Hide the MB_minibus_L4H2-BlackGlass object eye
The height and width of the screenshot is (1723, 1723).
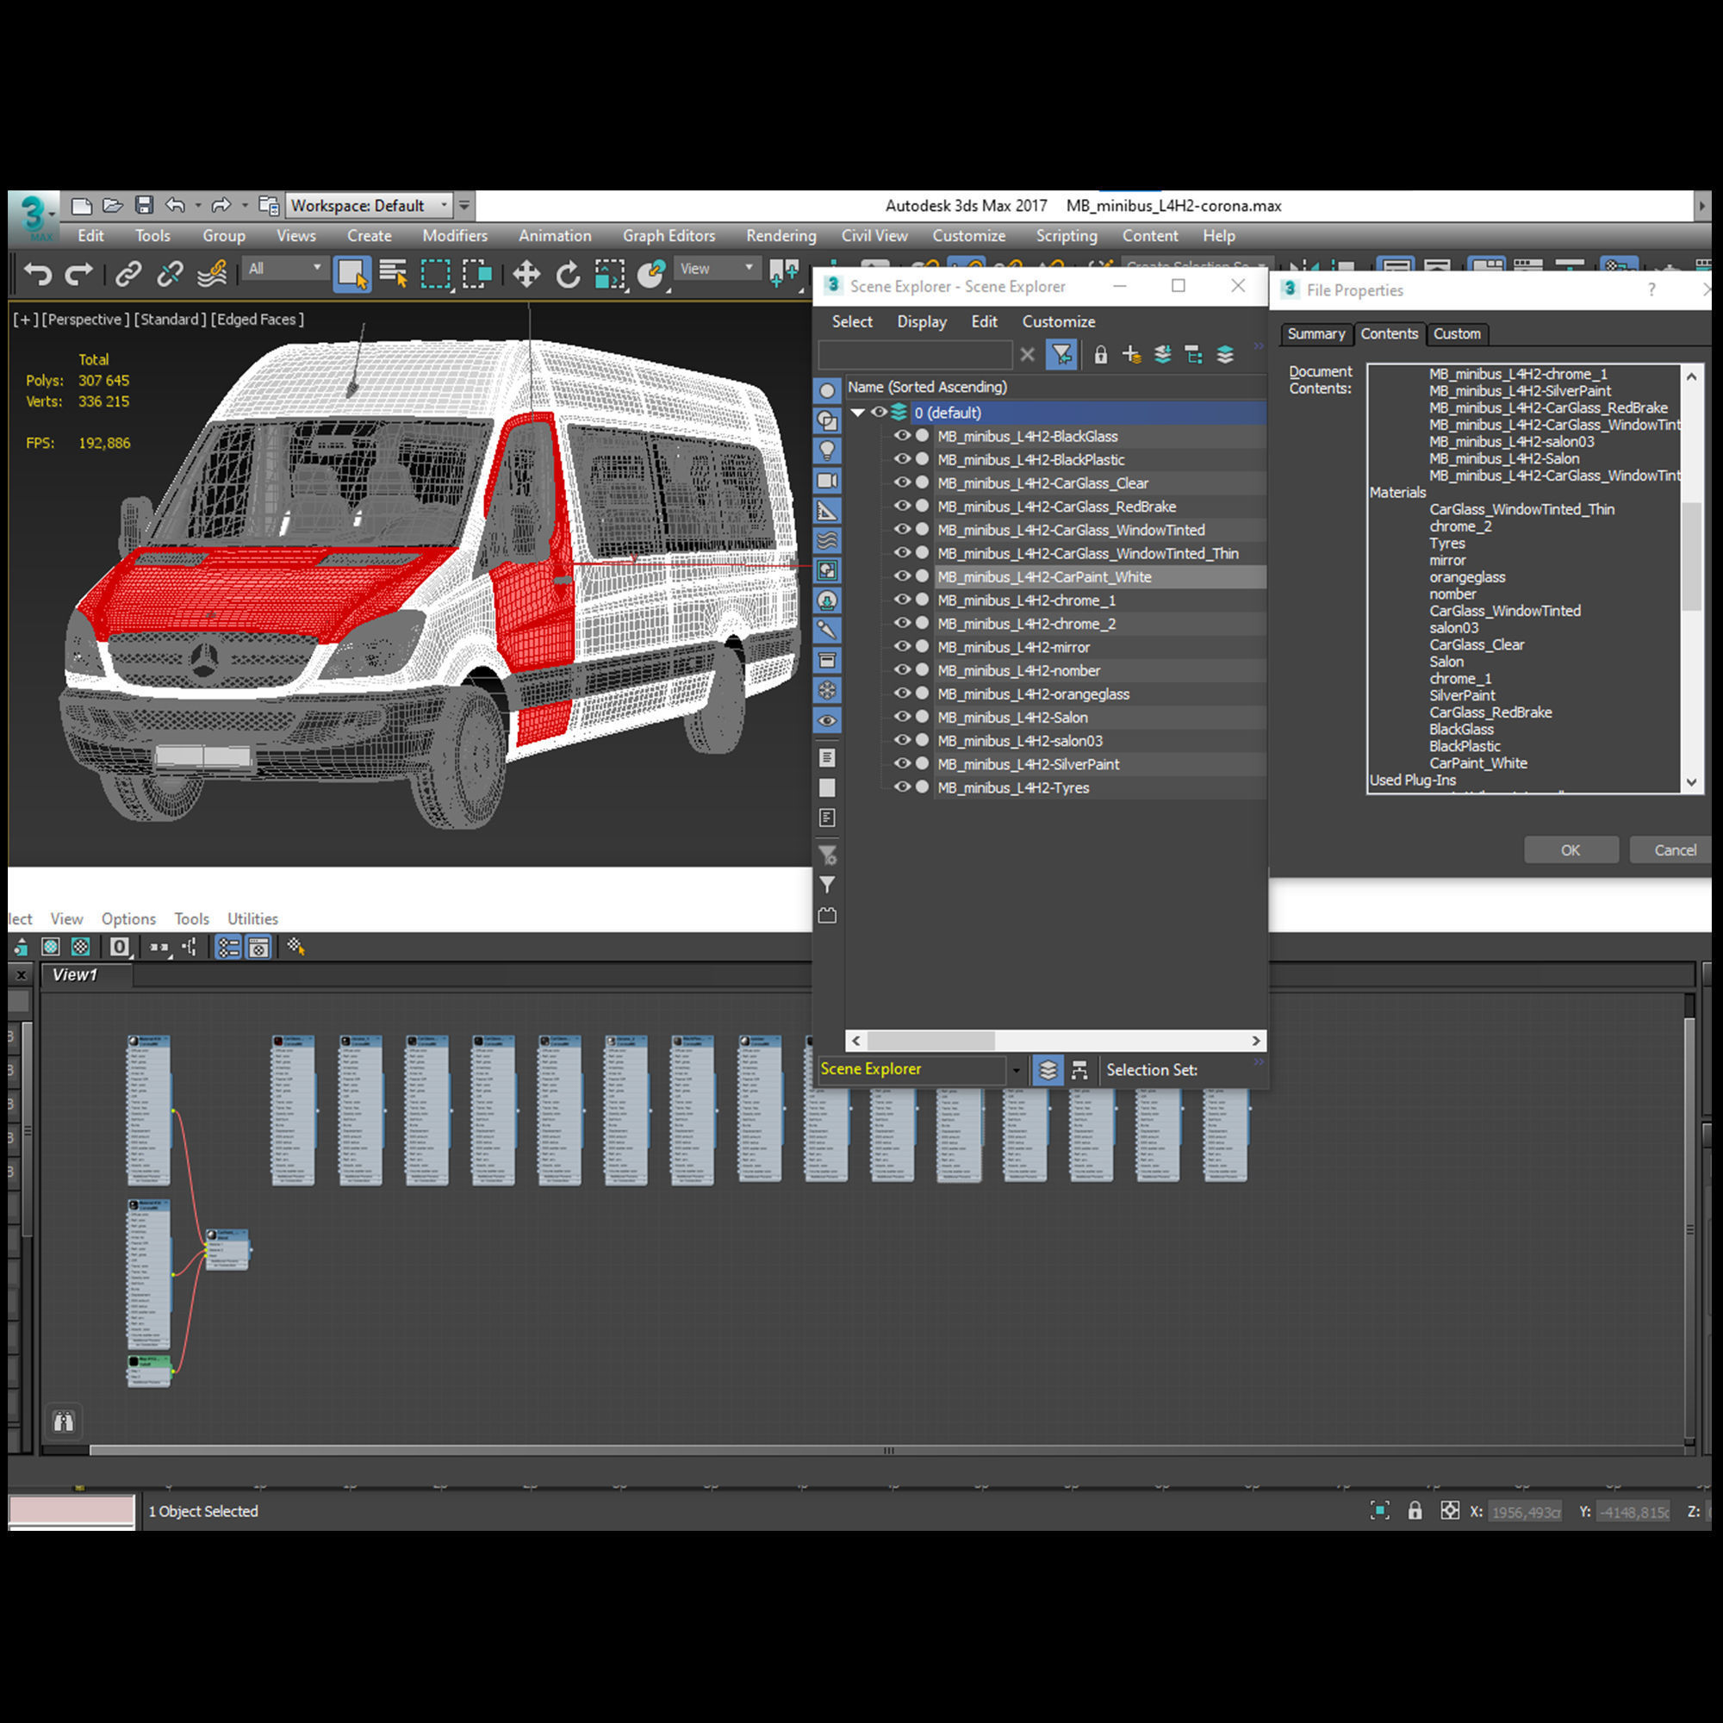click(902, 436)
